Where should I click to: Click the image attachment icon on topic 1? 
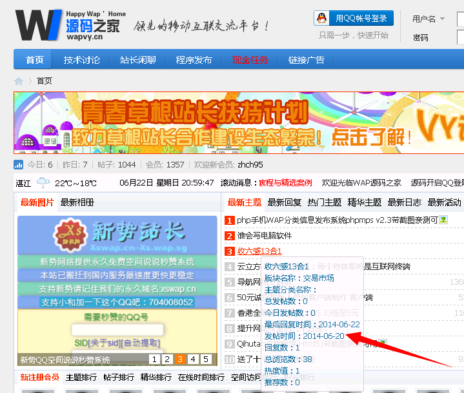pos(443,220)
